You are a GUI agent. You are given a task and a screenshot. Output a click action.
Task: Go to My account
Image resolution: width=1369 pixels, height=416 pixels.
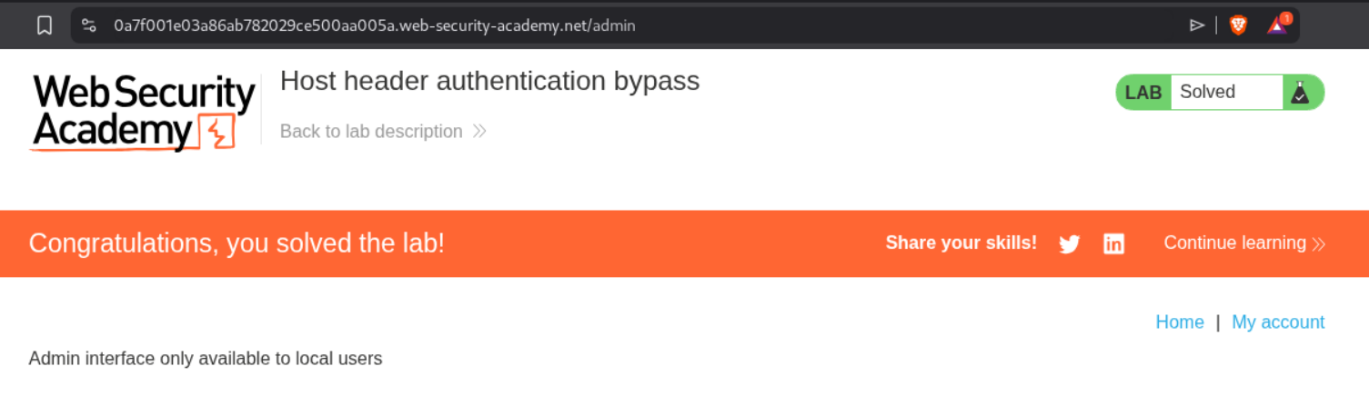click(x=1278, y=322)
